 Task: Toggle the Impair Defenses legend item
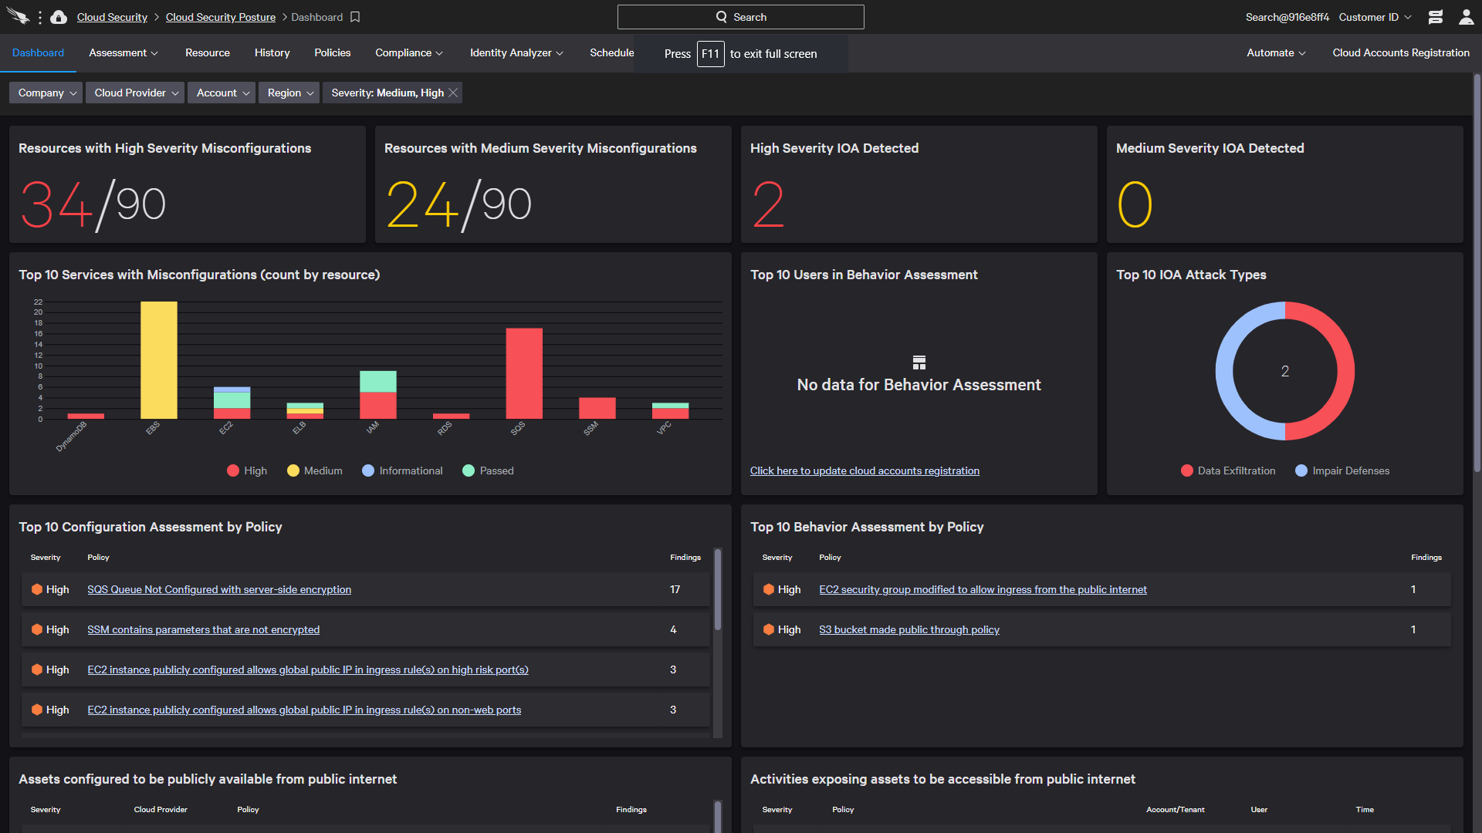coord(1342,470)
